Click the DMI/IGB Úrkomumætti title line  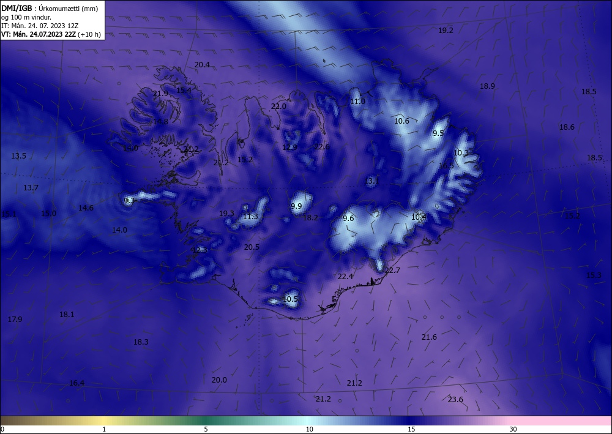tap(50, 8)
